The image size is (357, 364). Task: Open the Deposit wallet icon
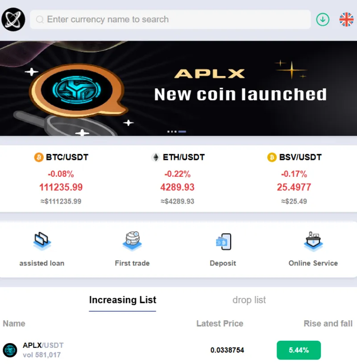pos(223,242)
